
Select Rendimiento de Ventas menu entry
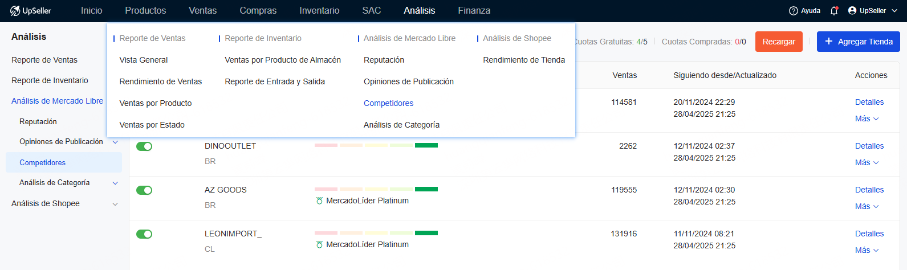[161, 81]
